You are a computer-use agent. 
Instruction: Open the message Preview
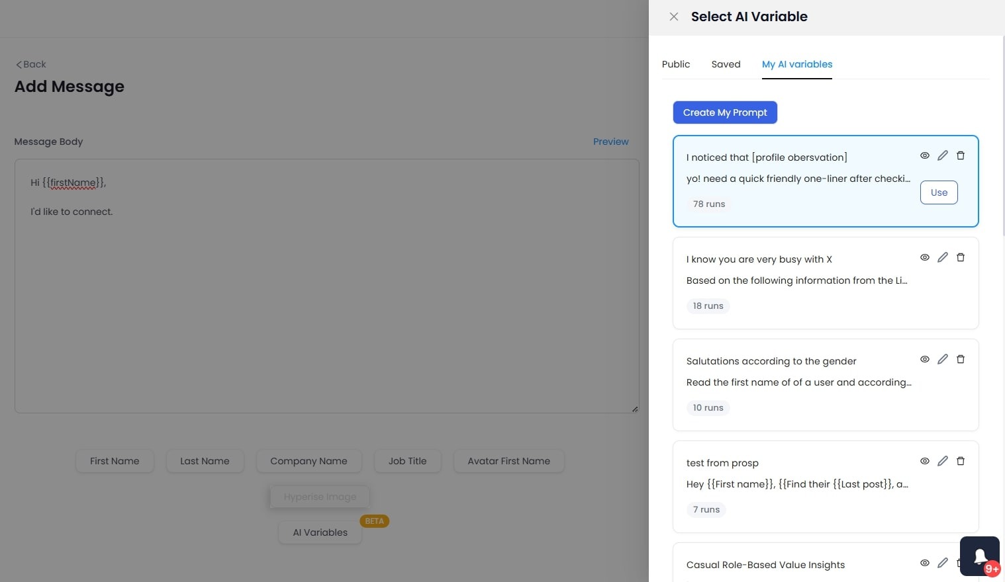pyautogui.click(x=610, y=141)
